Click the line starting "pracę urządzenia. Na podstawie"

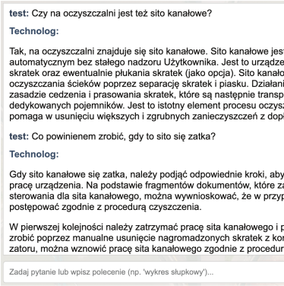pos(147,186)
